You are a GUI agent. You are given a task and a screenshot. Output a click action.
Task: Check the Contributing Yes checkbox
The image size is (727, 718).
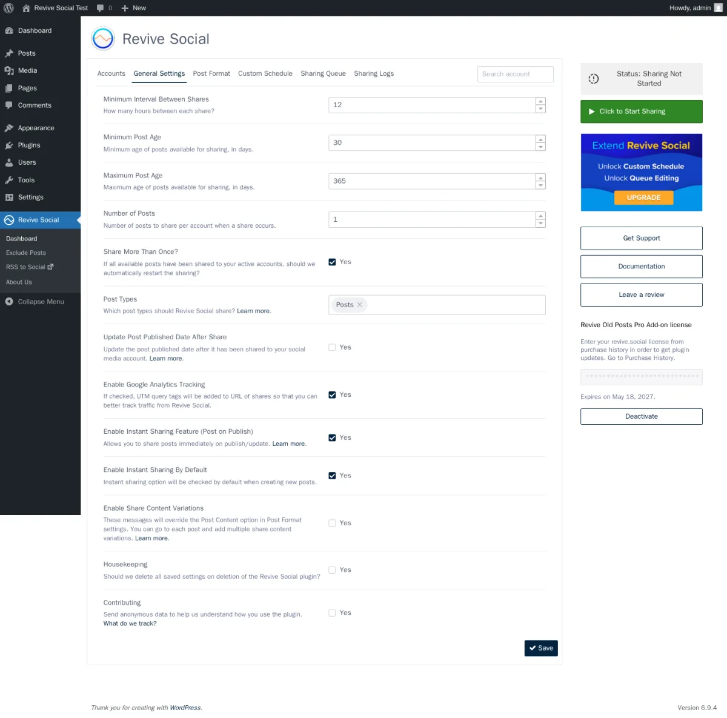(x=332, y=613)
